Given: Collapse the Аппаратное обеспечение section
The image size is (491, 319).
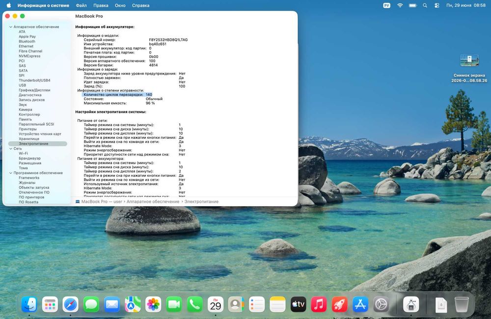Looking at the screenshot, I should (x=11, y=27).
